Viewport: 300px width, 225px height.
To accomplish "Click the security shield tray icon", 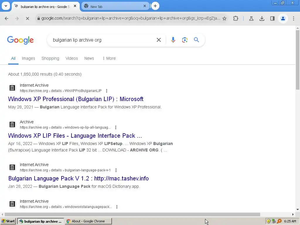I will [x=268, y=221].
